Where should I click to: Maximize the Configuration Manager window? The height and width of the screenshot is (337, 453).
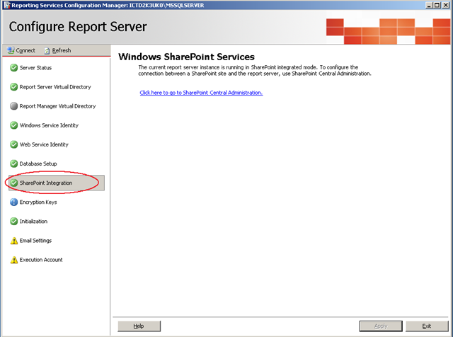437,5
